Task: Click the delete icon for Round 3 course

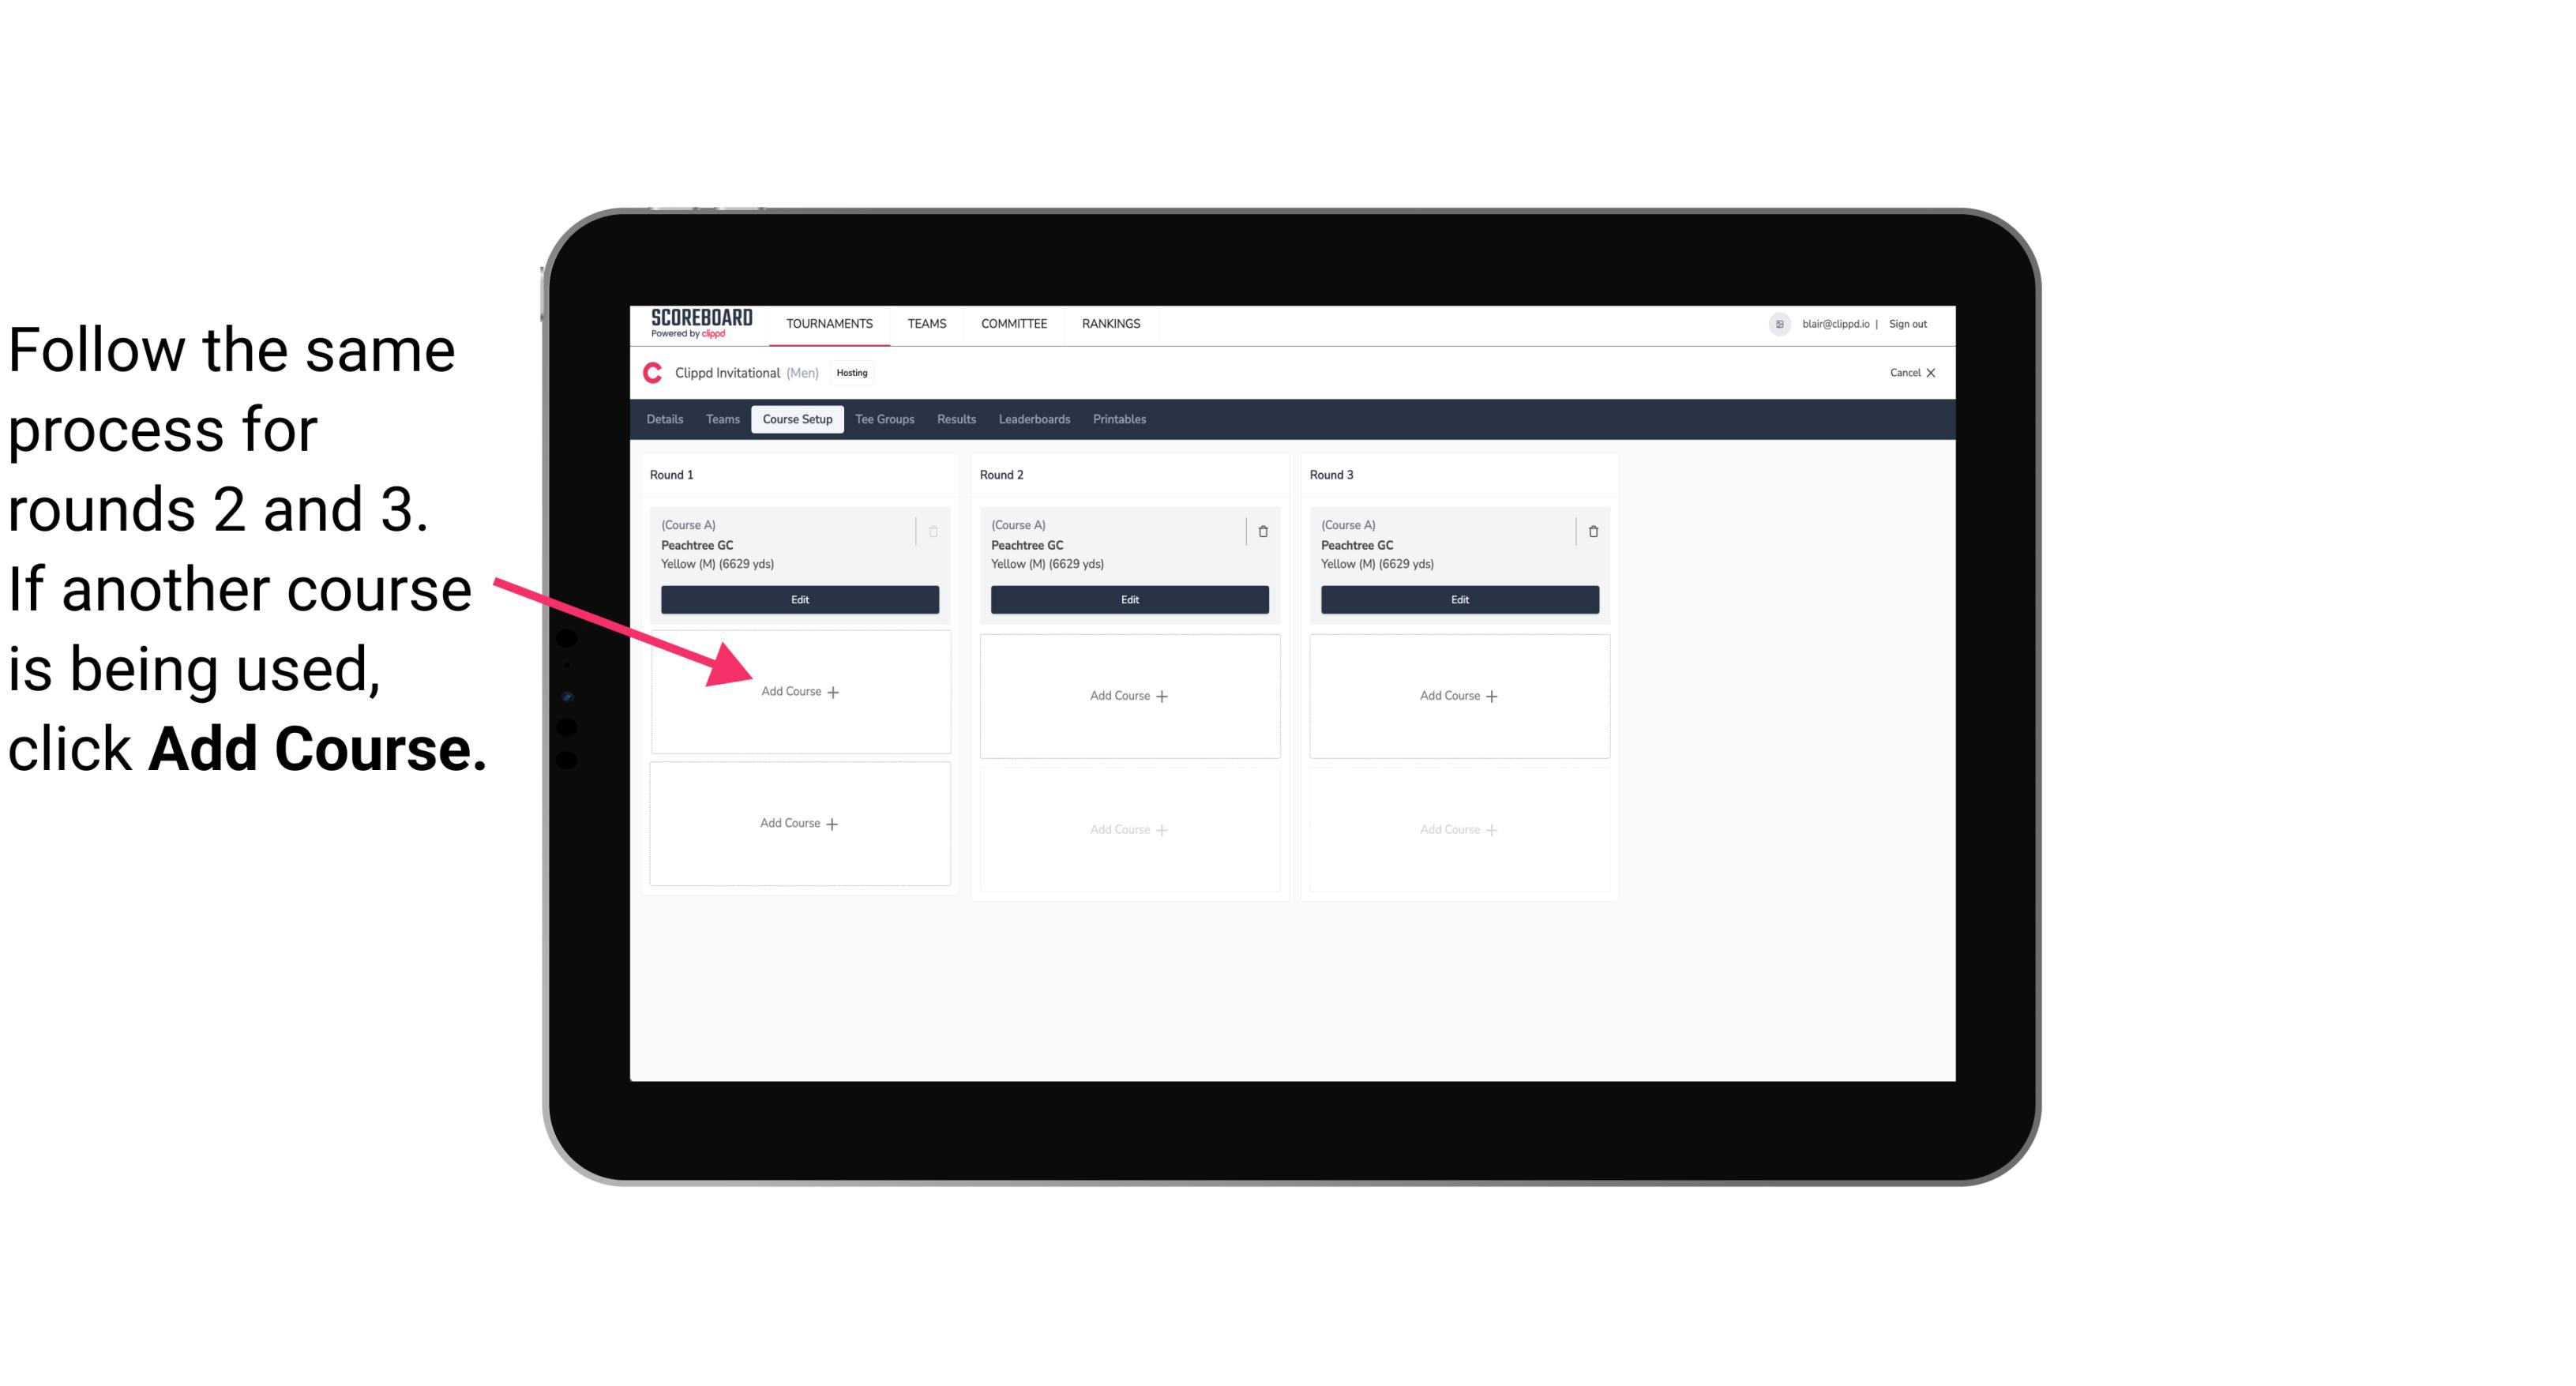Action: click(1588, 531)
